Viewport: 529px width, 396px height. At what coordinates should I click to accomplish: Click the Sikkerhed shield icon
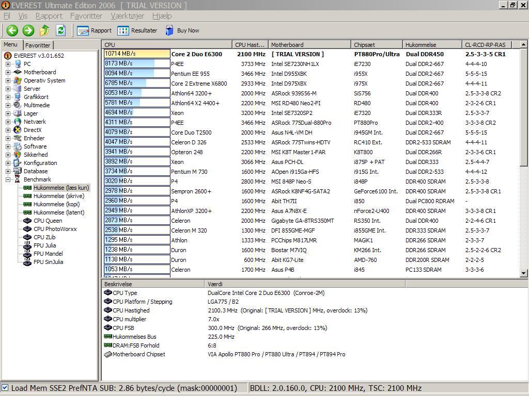coord(18,155)
